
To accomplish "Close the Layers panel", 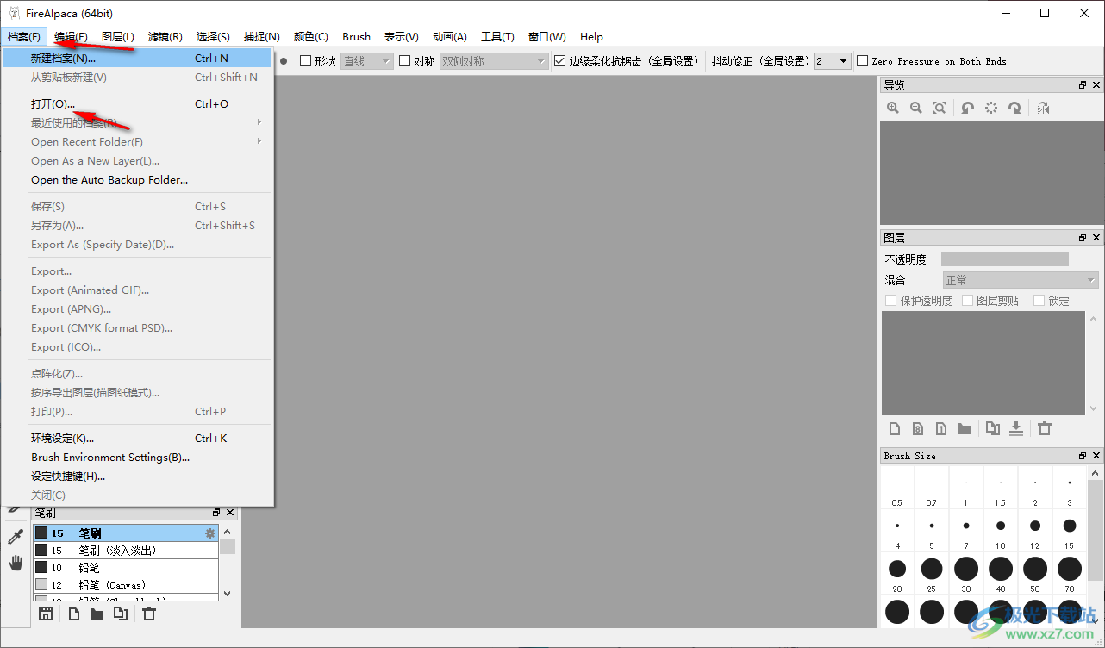I will pyautogui.click(x=1096, y=238).
